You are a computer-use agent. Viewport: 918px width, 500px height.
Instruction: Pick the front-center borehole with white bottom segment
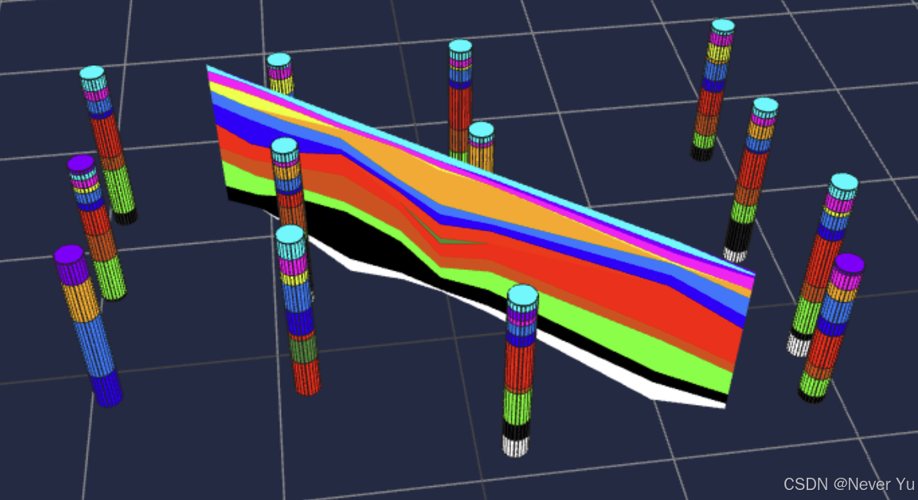520,370
